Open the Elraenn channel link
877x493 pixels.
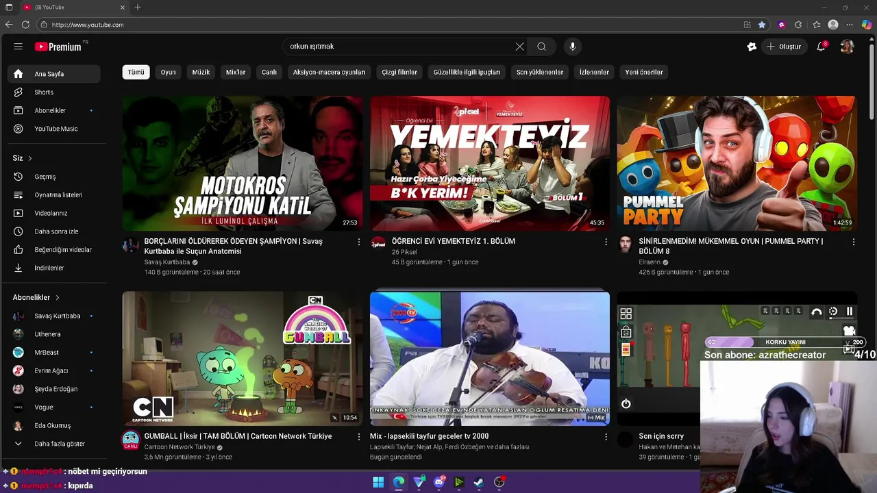click(x=650, y=262)
